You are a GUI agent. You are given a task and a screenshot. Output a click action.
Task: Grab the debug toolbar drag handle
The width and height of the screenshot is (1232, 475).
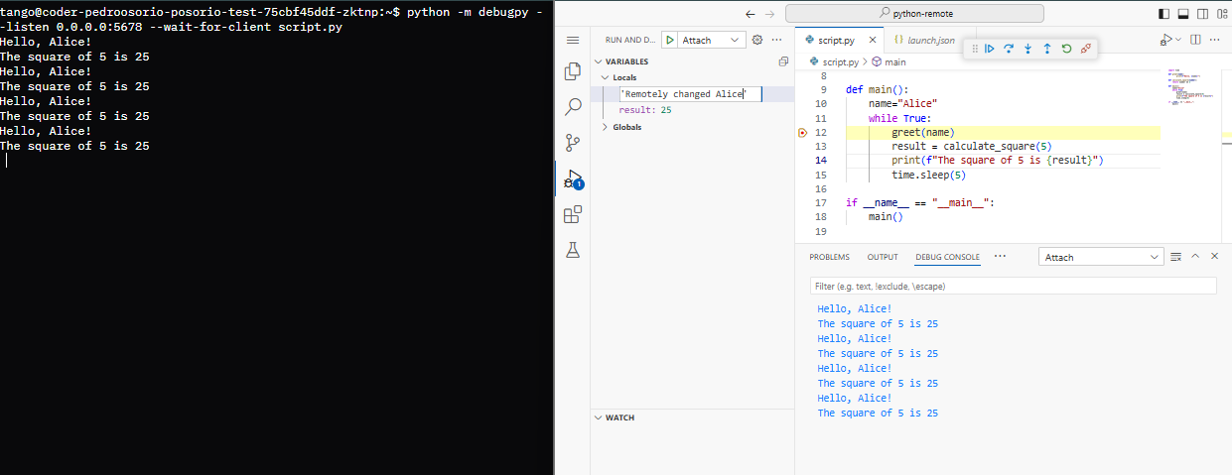click(975, 49)
